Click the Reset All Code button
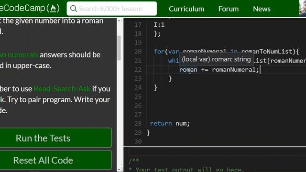Viewport: 306px width, 172px height. (x=55, y=160)
